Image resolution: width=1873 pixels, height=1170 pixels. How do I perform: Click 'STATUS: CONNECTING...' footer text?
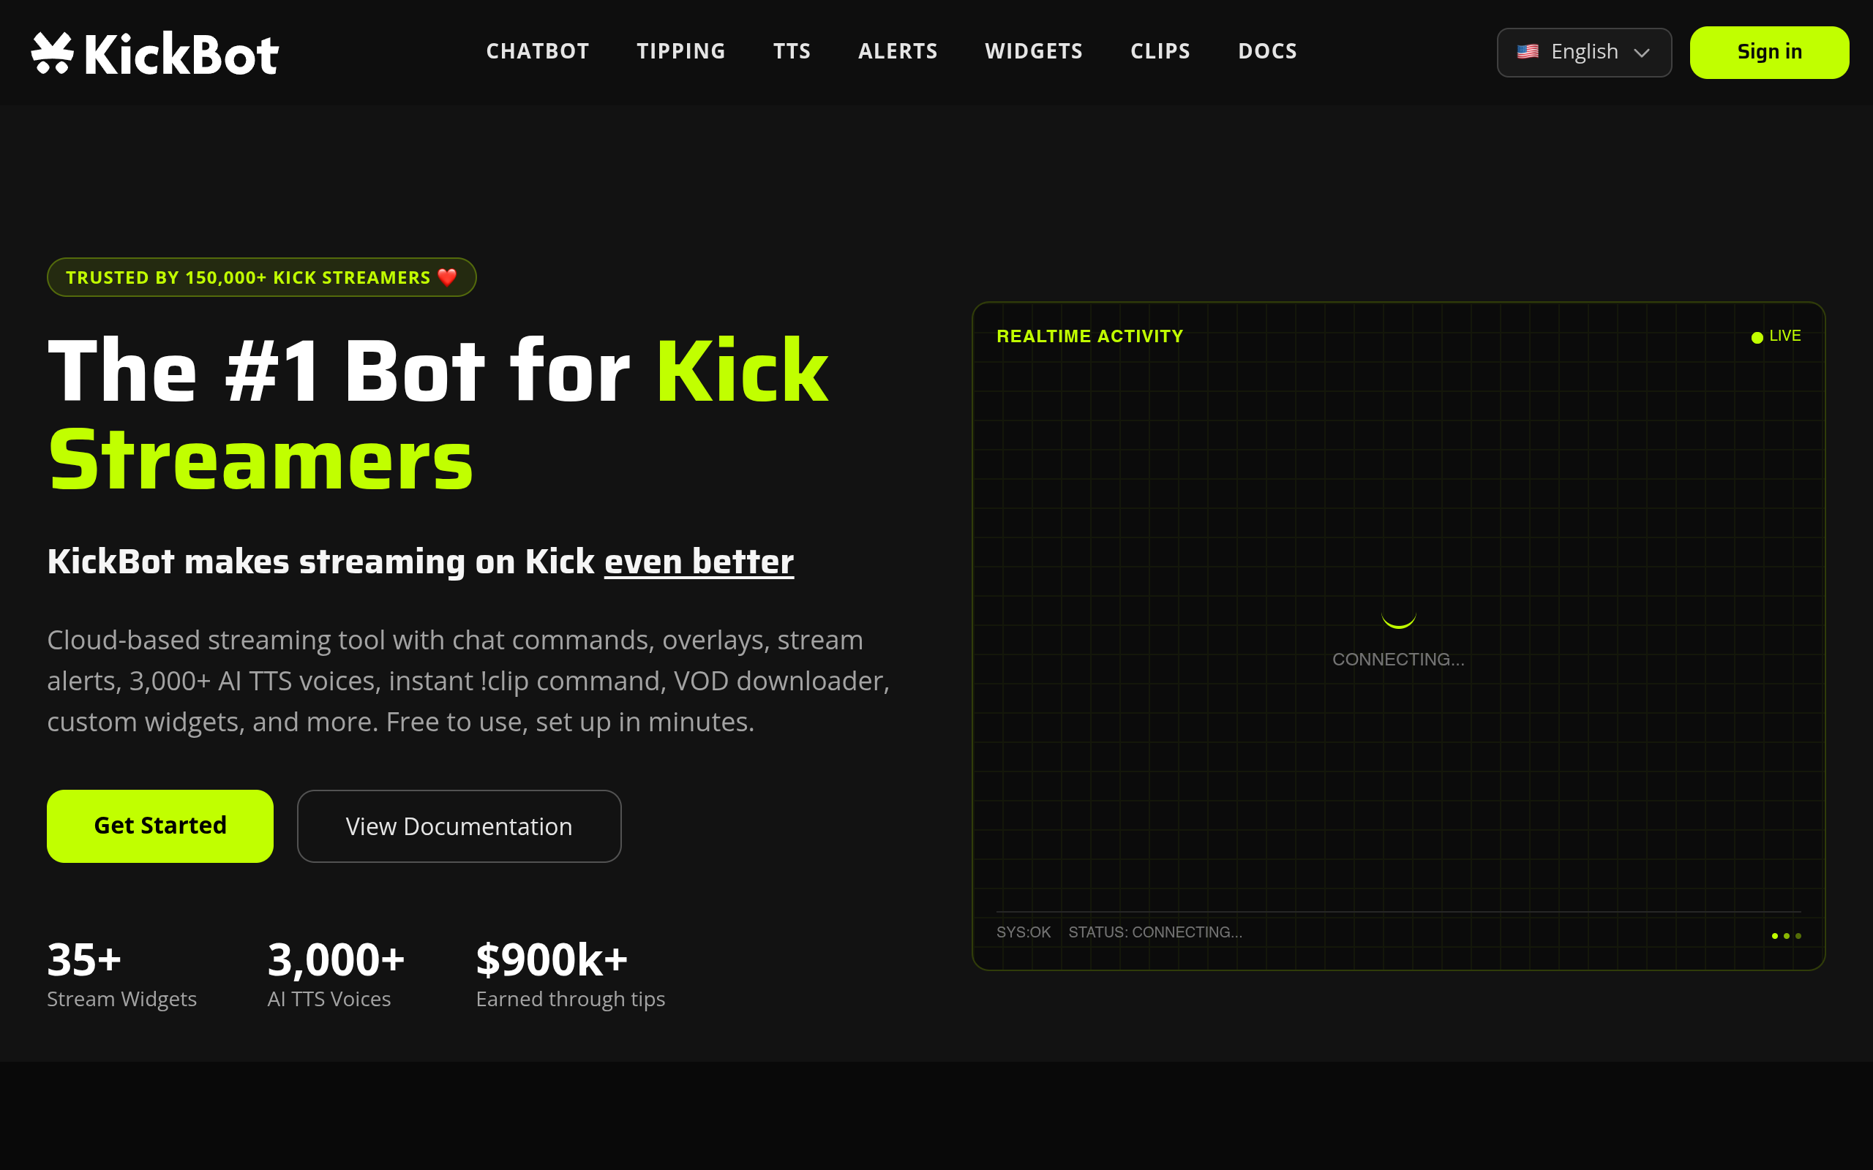coord(1155,932)
